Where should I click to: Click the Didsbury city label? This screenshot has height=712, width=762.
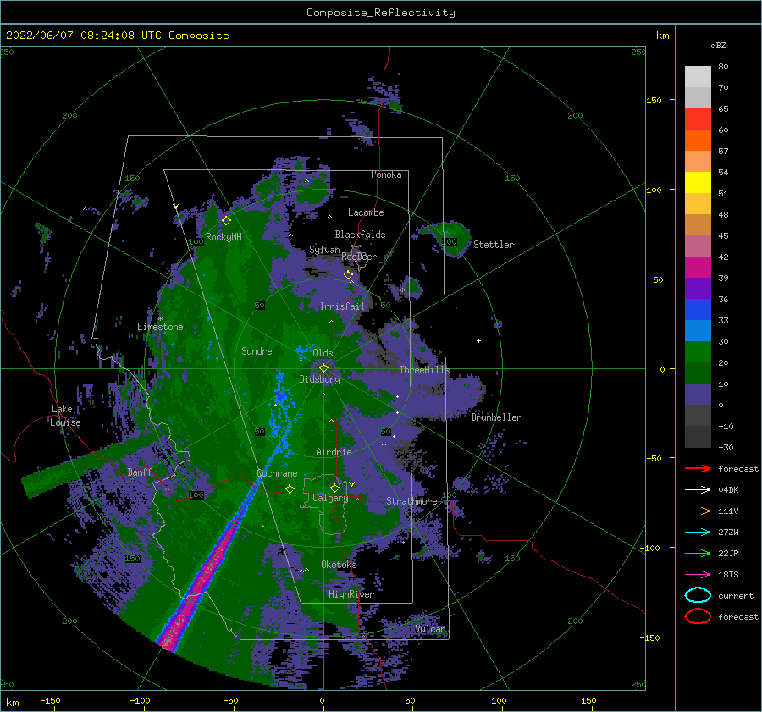click(320, 379)
